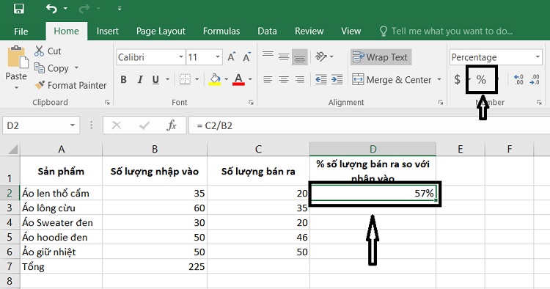Apply accounting dollar format
Screen dimensions: 550x289
point(457,80)
